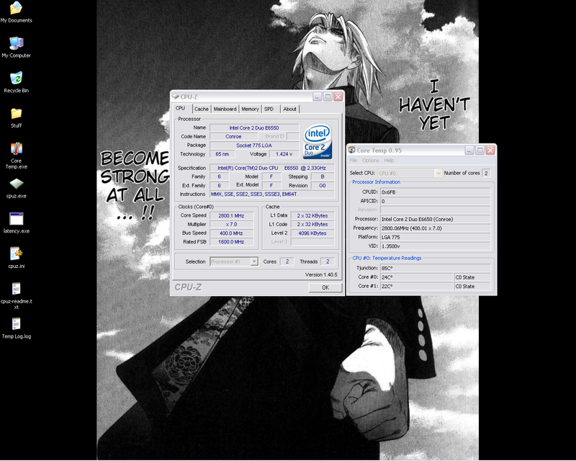The width and height of the screenshot is (576, 461).
Task: Close the Core Temp window
Action: 490,150
